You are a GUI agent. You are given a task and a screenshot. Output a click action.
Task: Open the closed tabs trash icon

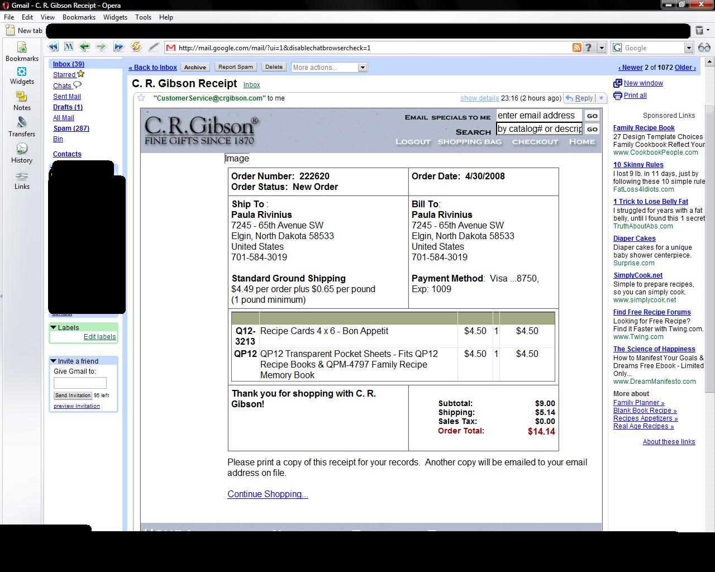[x=698, y=30]
